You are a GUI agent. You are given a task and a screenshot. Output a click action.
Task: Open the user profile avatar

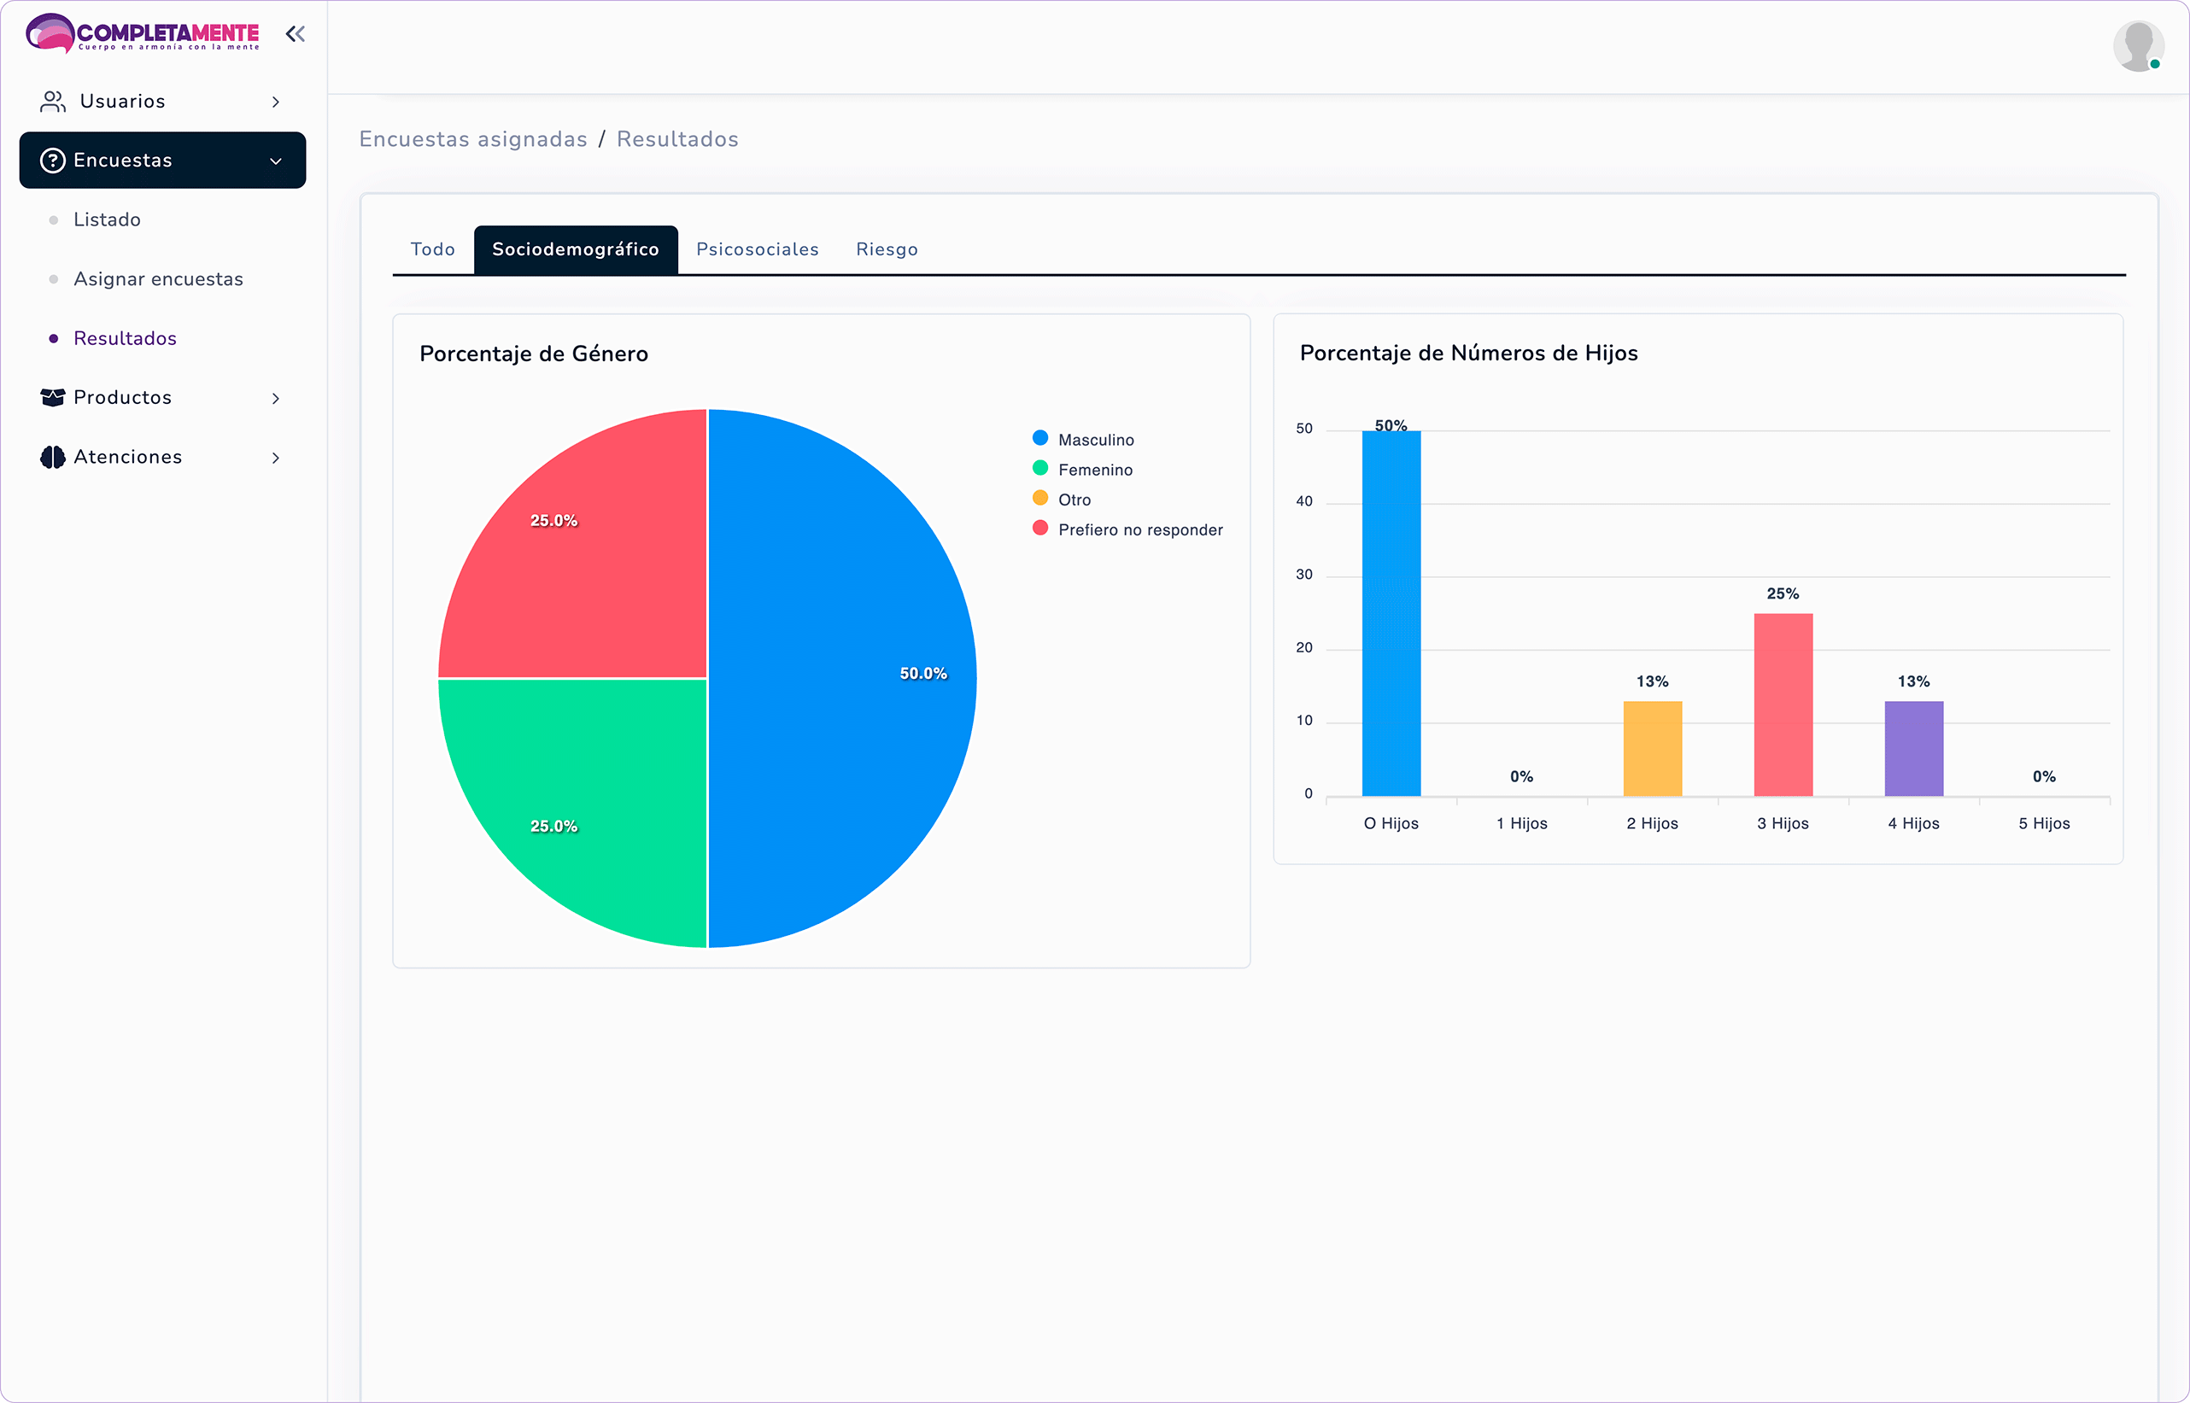(2137, 45)
